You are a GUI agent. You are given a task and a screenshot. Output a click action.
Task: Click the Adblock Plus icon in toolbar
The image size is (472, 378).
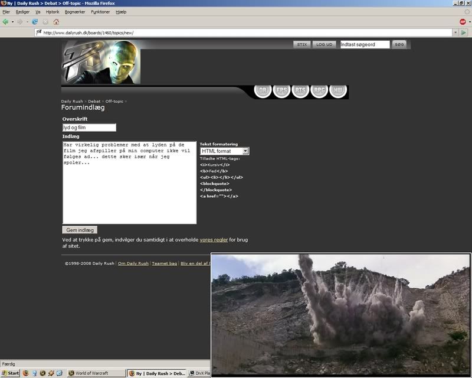(463, 22)
